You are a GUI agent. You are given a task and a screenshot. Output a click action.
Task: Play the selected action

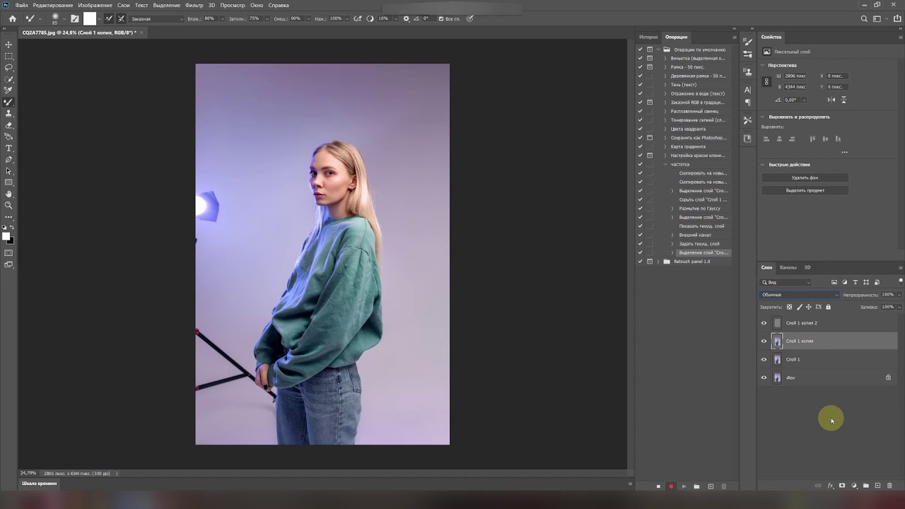click(684, 486)
